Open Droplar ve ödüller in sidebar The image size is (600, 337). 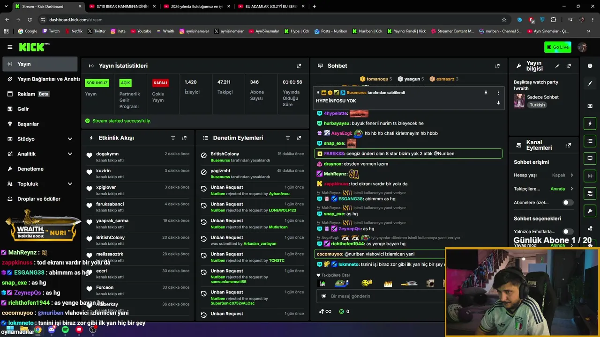[39, 199]
